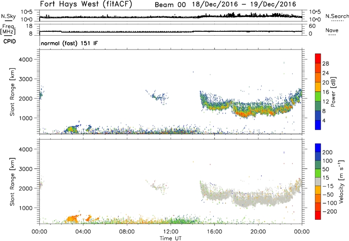
Task: Click the "16:00" time tick label
Action: tap(214, 232)
